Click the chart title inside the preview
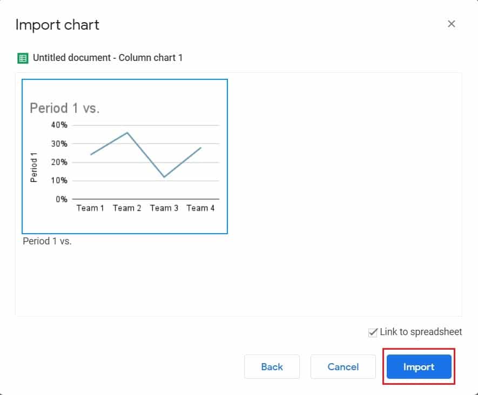478x395 pixels. pos(64,108)
